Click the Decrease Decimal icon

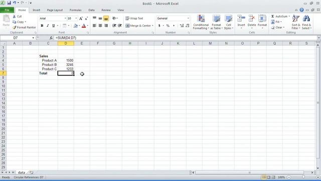point(187,26)
